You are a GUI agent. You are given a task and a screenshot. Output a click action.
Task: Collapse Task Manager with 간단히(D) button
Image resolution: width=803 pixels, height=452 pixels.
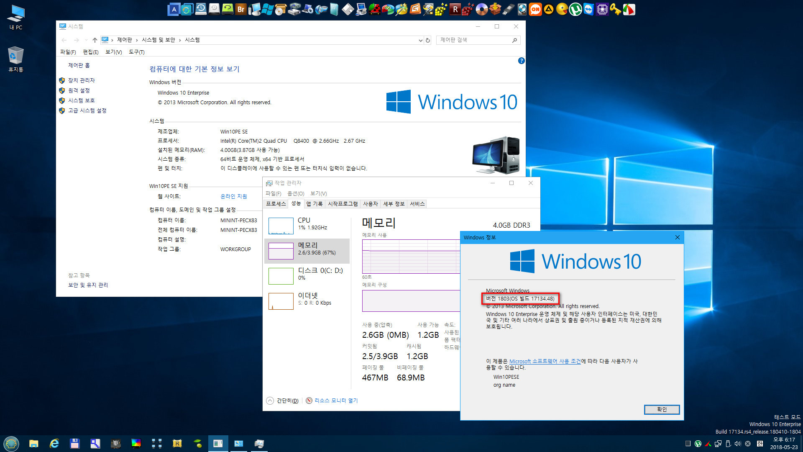coord(283,401)
